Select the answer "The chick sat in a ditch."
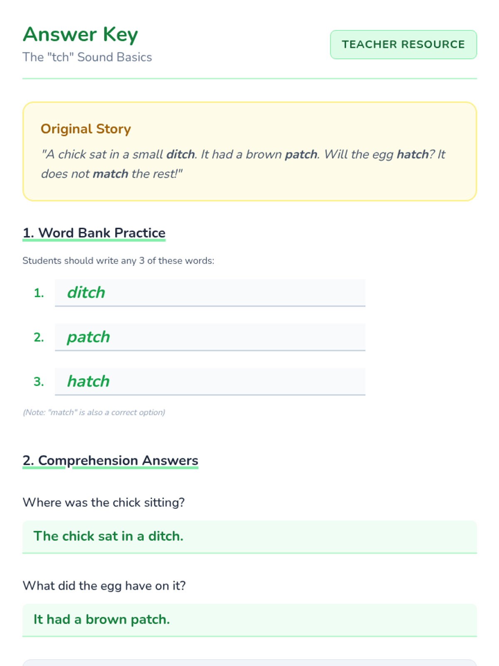Screen dimensions: 499x666 coord(109,536)
